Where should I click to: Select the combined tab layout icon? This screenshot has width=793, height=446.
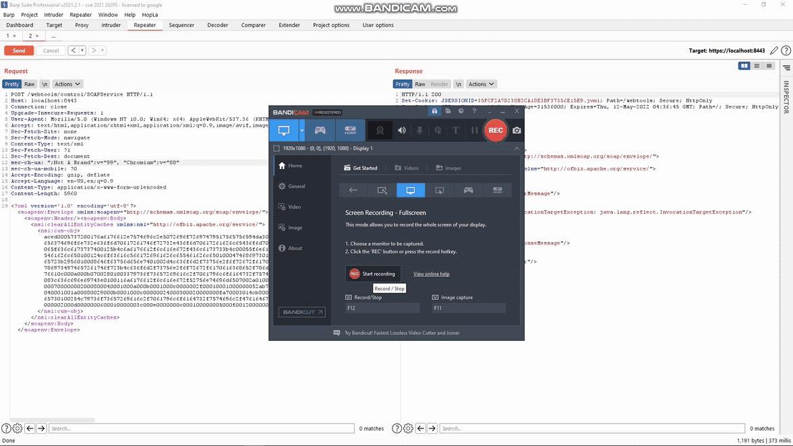coord(769,65)
